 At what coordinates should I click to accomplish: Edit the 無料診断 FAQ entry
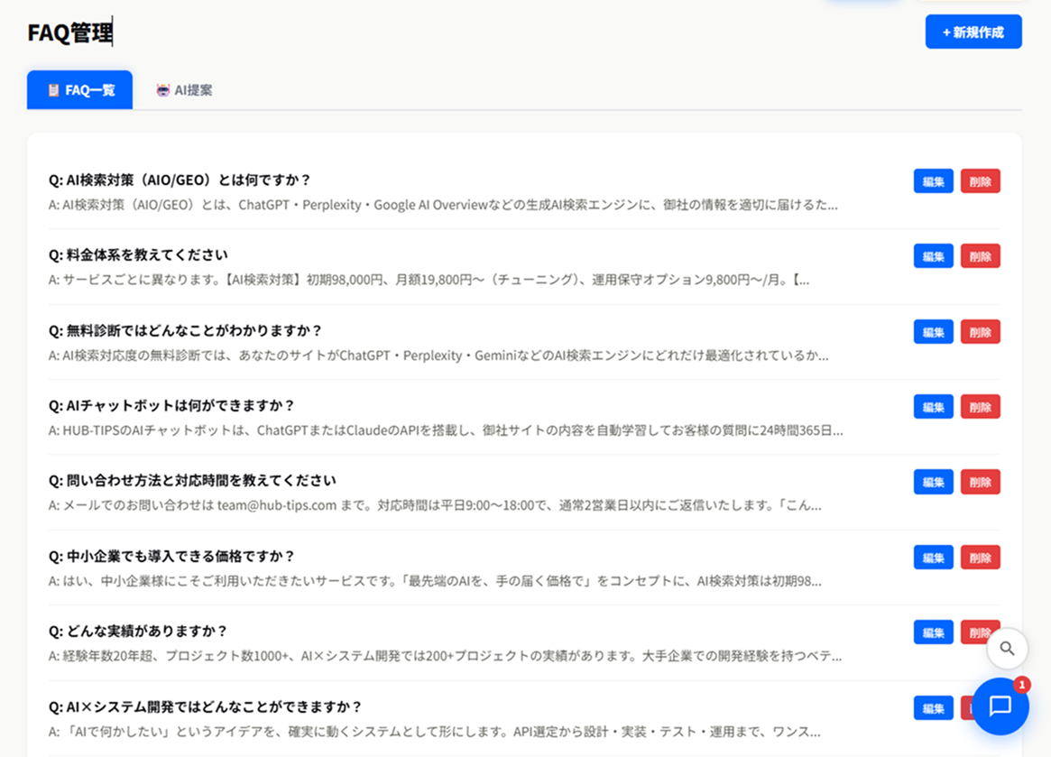[933, 332]
